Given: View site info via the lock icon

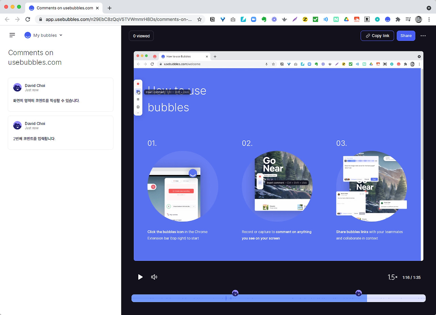Looking at the screenshot, I should [41, 19].
